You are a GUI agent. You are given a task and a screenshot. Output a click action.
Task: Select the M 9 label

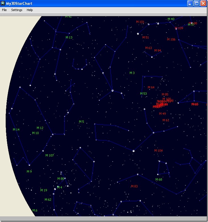pos(29,171)
